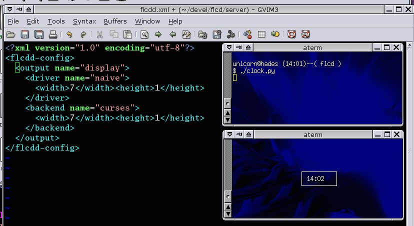Toggle sticky pin on top aterm window
Viewport: 414px width, 226px height.
click(238, 47)
